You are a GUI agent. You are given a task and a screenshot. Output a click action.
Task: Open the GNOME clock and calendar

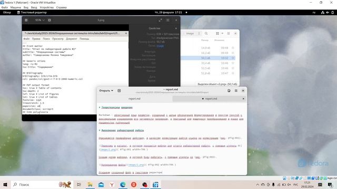tap(168, 13)
